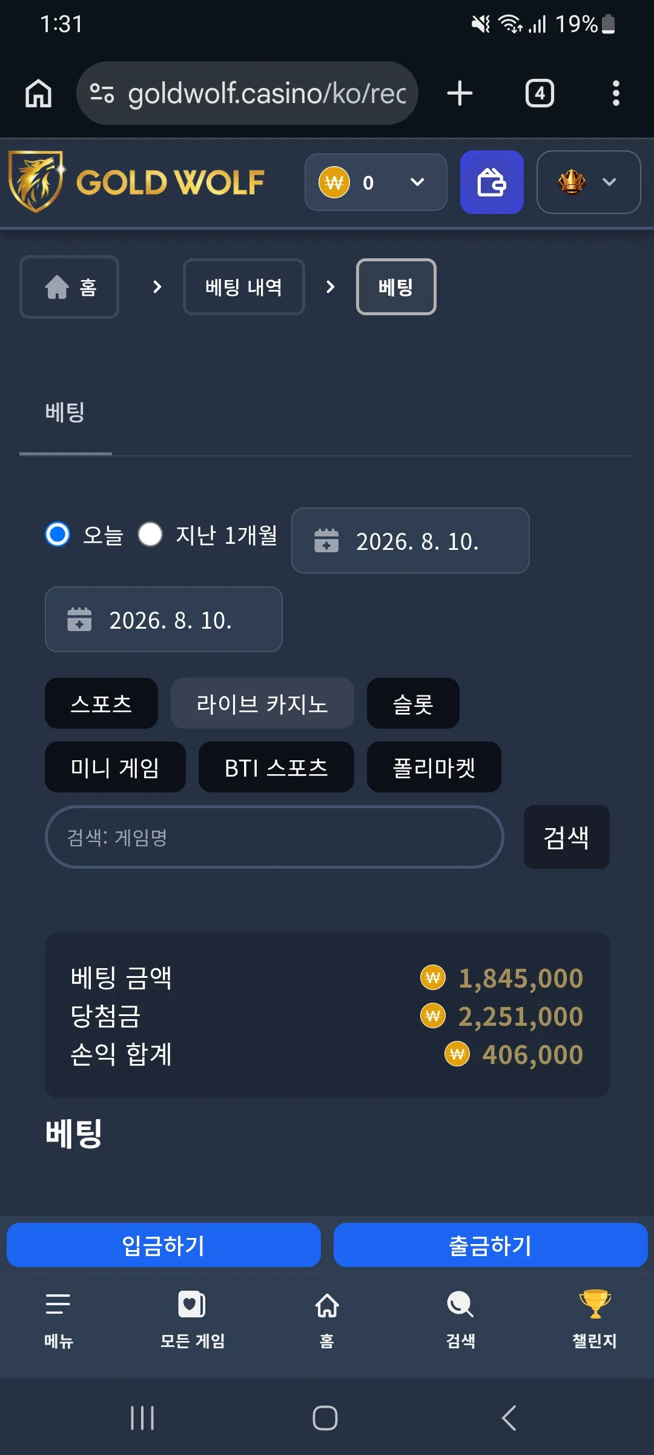Screen dimensions: 654x1455
Task: Open the wallet deposit icon button
Action: [492, 182]
